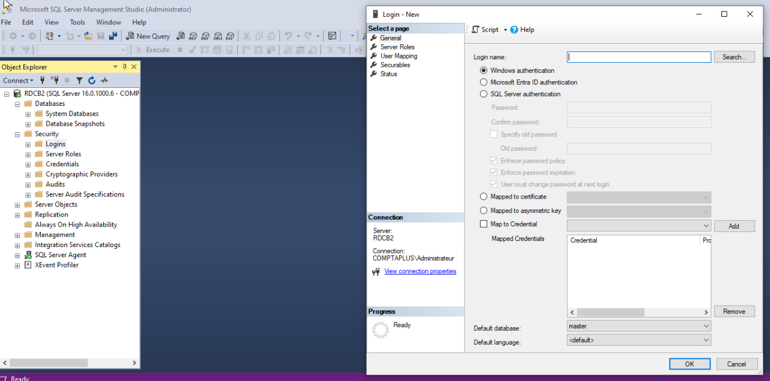The height and width of the screenshot is (381, 770).
Task: Select Microsoft Entra ID authentication option
Action: coord(484,83)
